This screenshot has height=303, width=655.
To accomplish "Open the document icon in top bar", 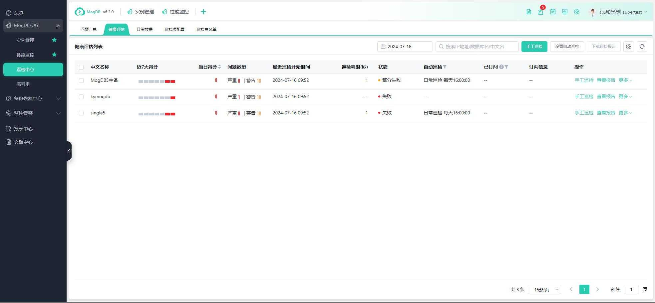I will [529, 12].
